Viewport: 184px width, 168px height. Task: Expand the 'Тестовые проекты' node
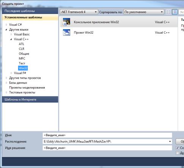coord(6,92)
